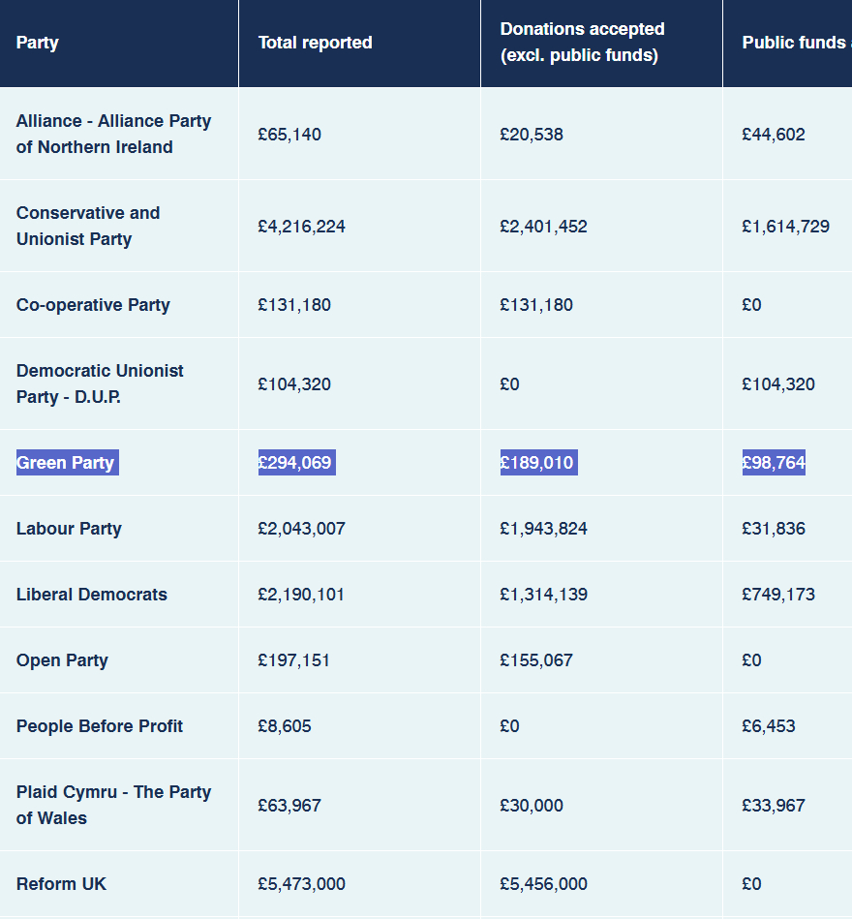Click the People Before Profit name

(x=100, y=726)
